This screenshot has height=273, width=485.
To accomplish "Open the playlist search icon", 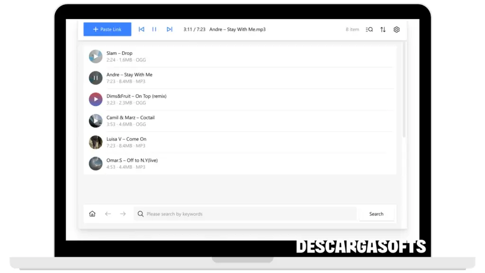I will click(x=369, y=29).
